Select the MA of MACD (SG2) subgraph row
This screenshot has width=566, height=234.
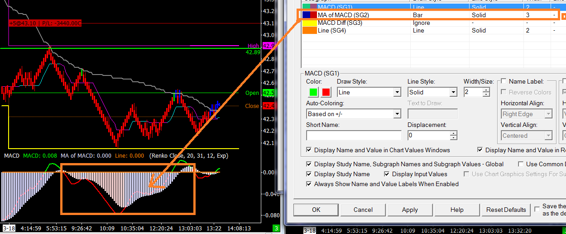tap(434, 15)
